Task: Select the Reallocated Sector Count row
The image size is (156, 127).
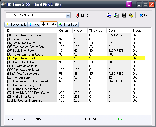Action: coord(76,47)
